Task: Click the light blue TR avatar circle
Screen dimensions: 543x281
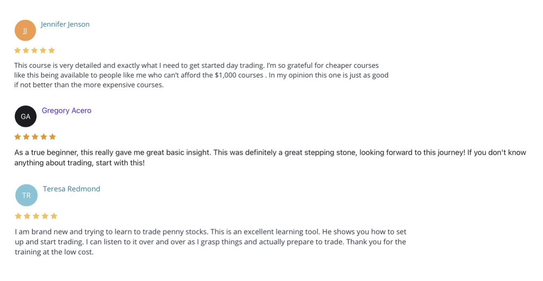Action: [x=26, y=195]
